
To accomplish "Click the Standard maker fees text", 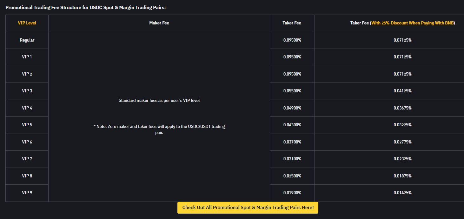I will pos(159,100).
